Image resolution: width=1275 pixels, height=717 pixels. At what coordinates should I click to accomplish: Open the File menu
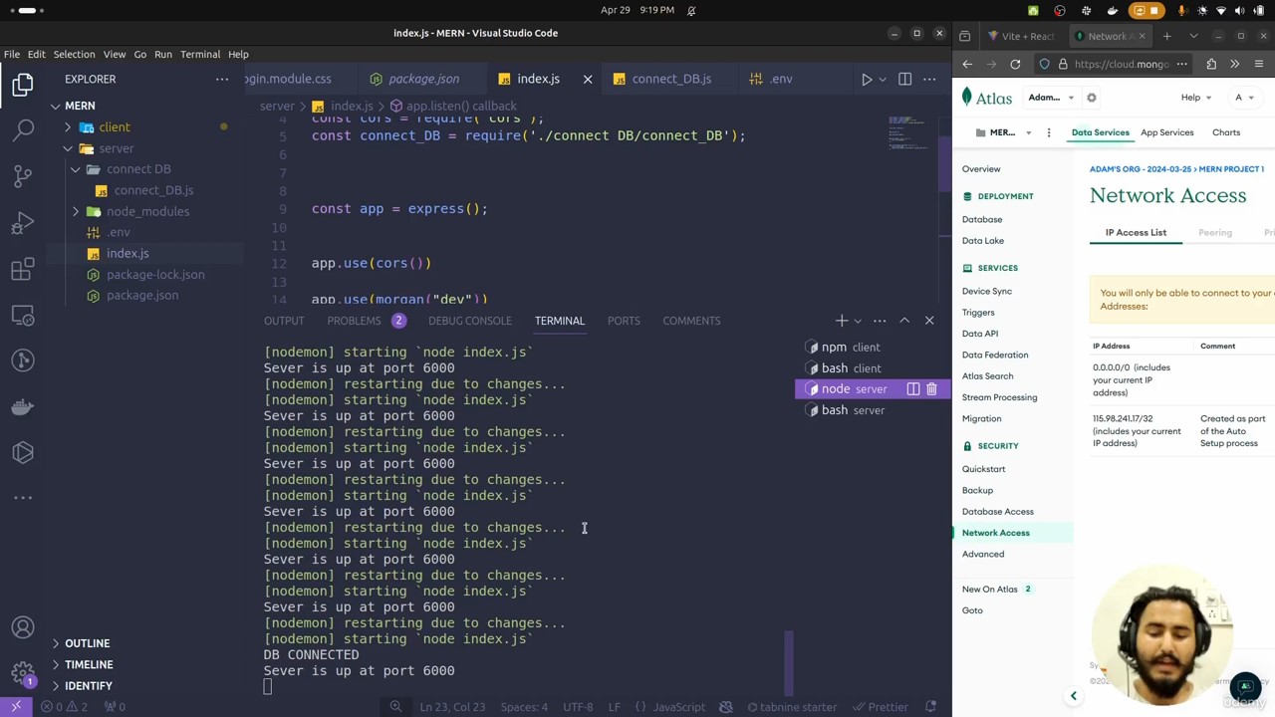point(12,54)
